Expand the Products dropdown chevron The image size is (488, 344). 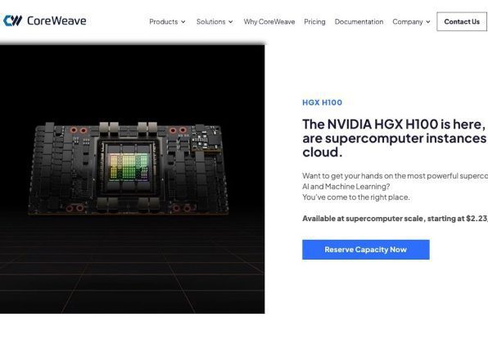click(183, 22)
